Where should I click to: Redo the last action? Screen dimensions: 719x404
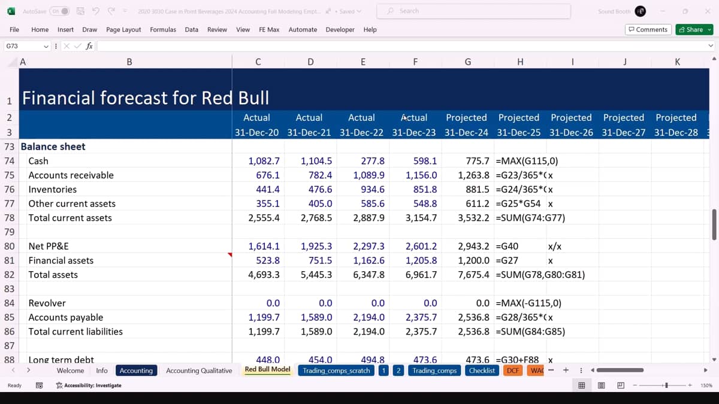coord(111,11)
